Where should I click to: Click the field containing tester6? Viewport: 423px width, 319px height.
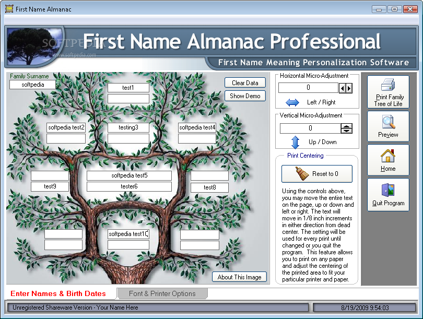(x=129, y=186)
